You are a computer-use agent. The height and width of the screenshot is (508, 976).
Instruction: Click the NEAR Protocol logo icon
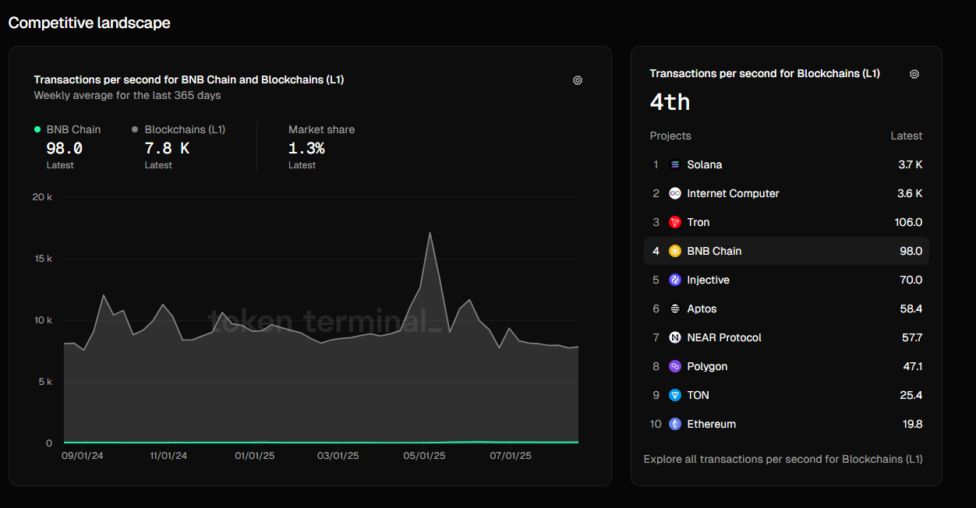click(x=675, y=337)
